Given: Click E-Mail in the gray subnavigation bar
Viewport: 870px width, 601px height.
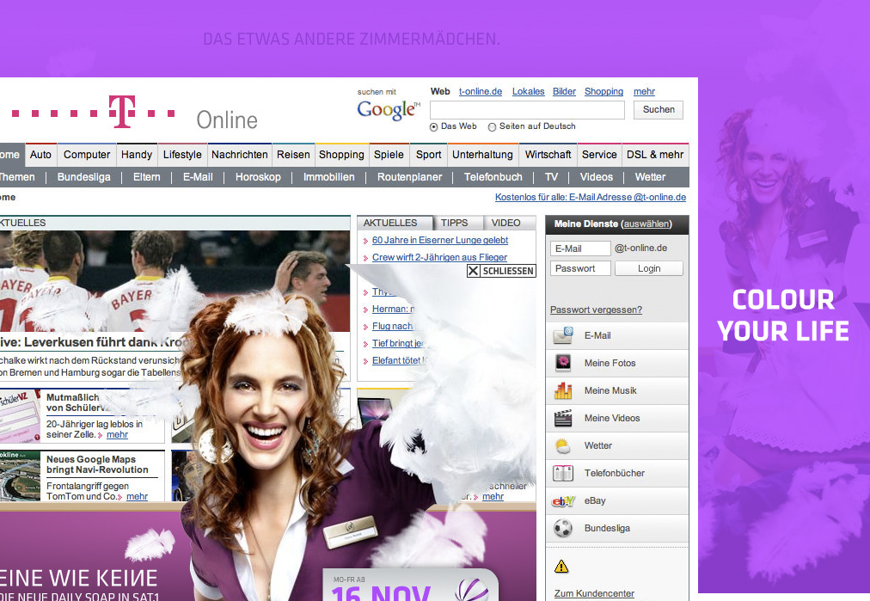Looking at the screenshot, I should 198,177.
